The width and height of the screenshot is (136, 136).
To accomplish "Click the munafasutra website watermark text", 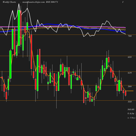I will point(33,2).
